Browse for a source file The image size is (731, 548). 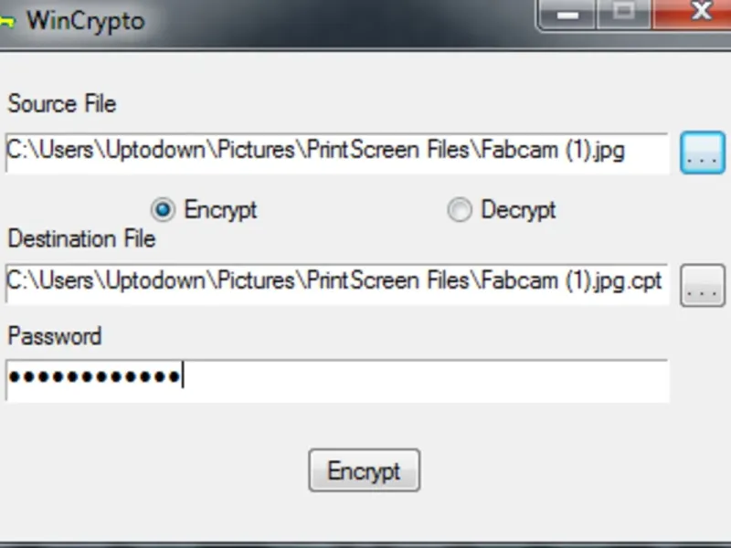click(x=702, y=153)
